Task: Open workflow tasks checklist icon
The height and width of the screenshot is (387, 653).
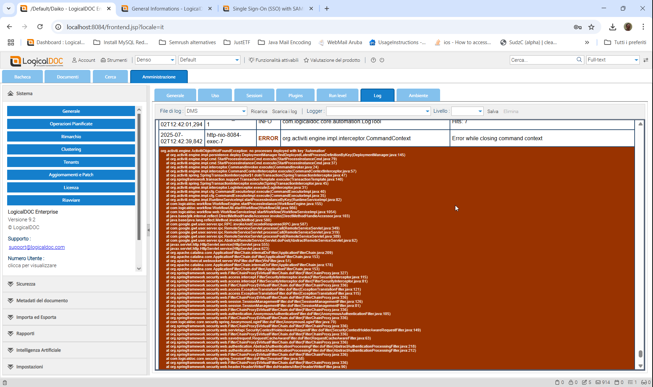Action: click(630, 382)
